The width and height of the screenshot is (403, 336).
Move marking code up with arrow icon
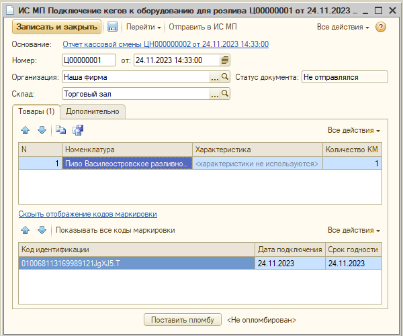(26, 230)
